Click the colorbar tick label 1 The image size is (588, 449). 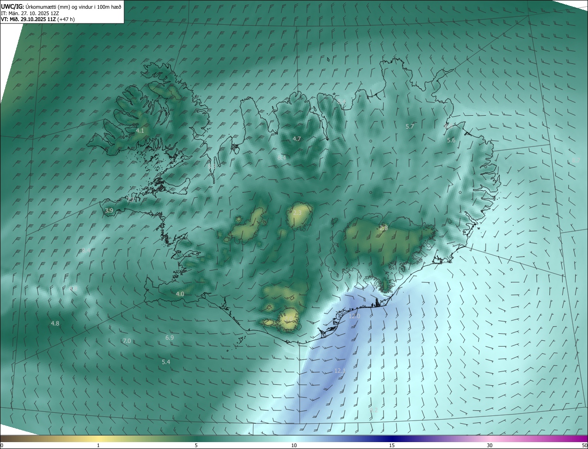point(98,445)
